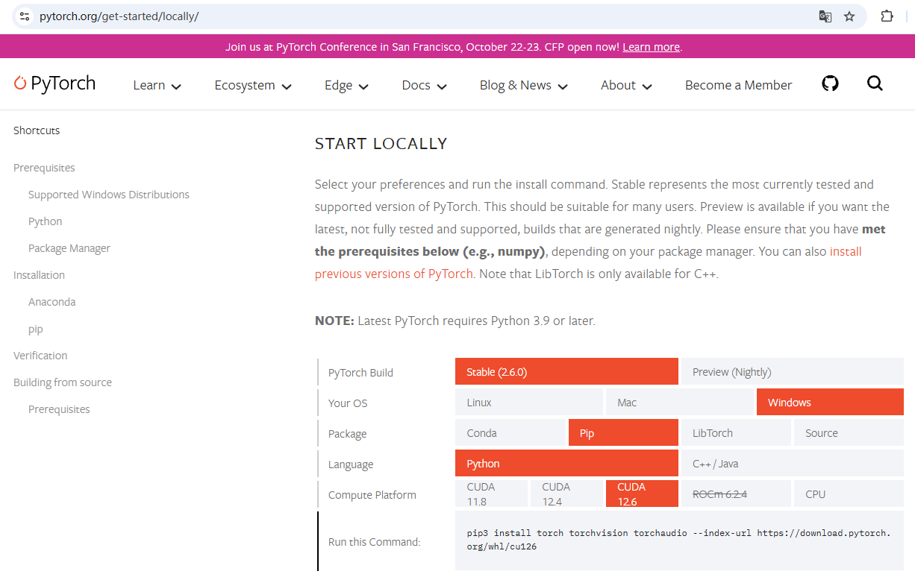Click the Learn more banner link
Image resolution: width=915 pixels, height=580 pixels.
pos(651,47)
